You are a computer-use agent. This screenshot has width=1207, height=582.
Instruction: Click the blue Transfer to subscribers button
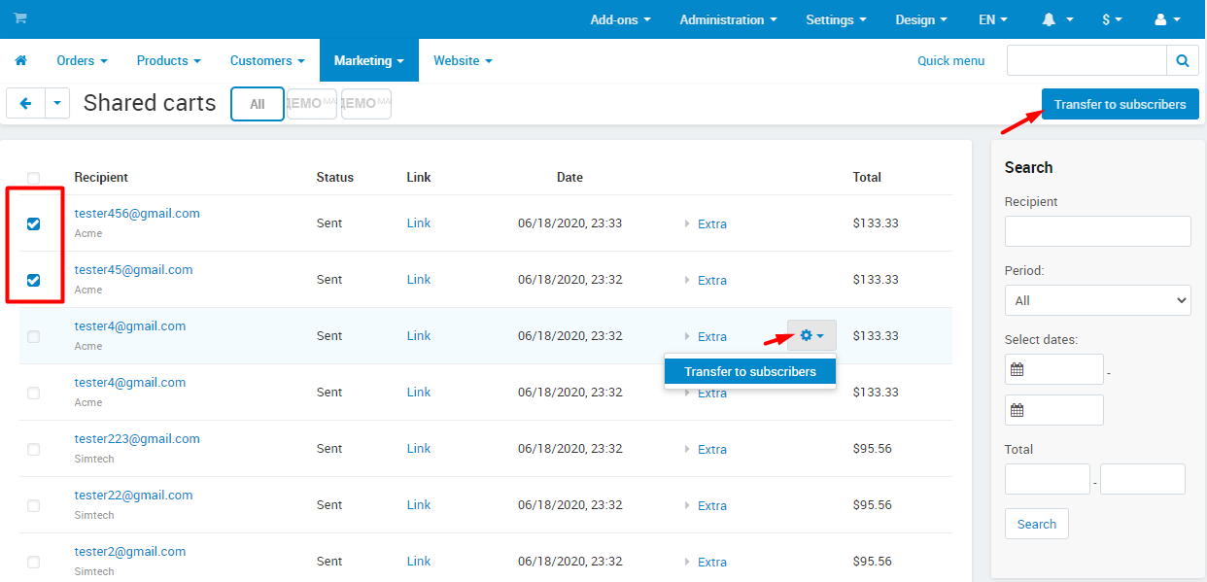(1120, 104)
